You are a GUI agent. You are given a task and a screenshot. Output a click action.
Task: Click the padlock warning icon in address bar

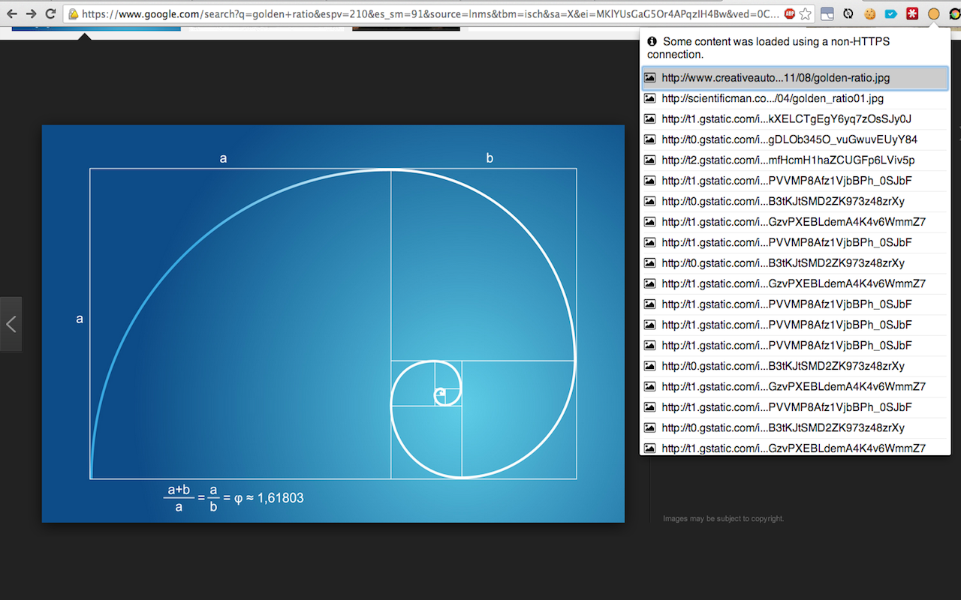74,13
